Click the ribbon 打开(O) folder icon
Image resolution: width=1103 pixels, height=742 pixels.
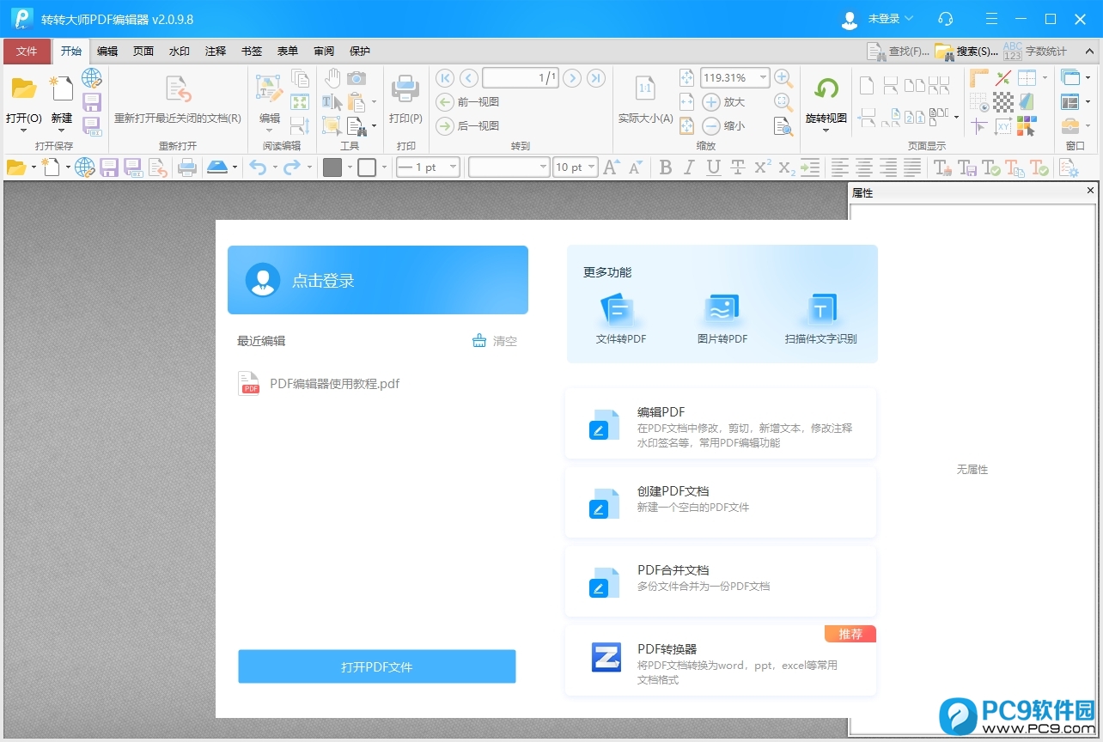pos(24,88)
